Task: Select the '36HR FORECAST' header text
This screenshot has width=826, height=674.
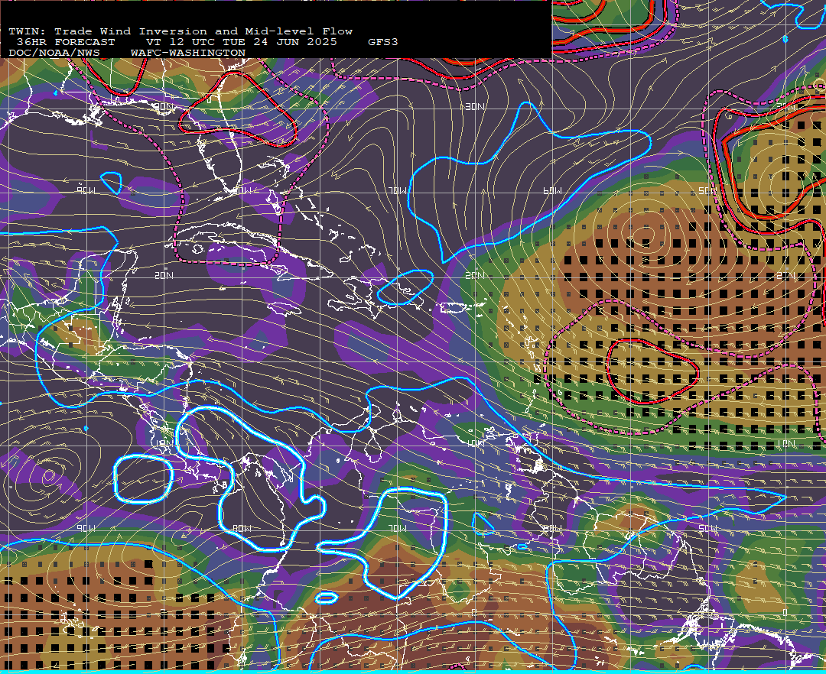Action: [66, 41]
